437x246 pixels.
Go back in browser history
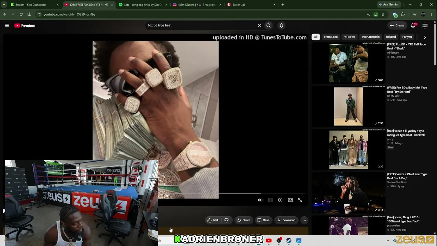click(x=5, y=14)
